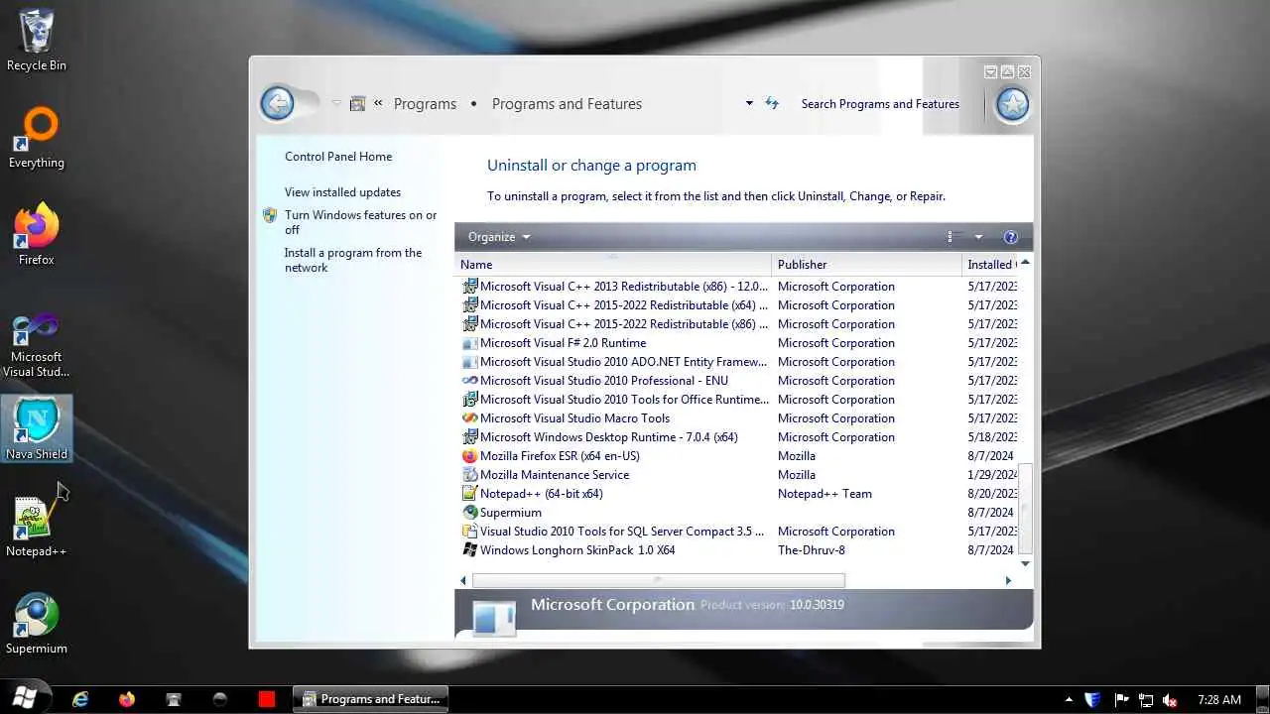The height and width of the screenshot is (714, 1270).
Task: Click Install a program from the network
Action: (352, 260)
